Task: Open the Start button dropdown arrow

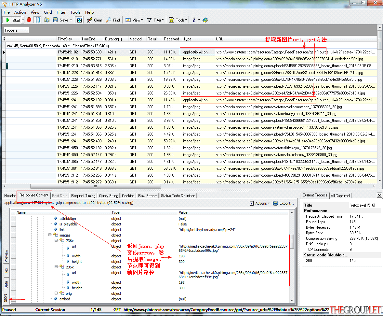Action: tap(23, 20)
